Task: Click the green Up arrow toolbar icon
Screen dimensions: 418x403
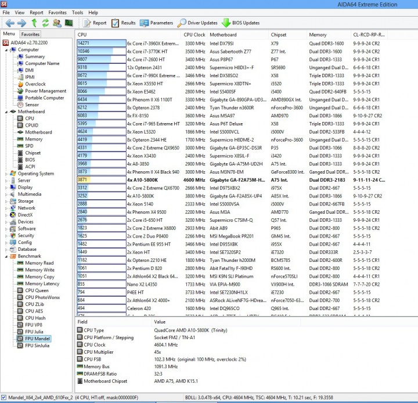Action: (34, 23)
